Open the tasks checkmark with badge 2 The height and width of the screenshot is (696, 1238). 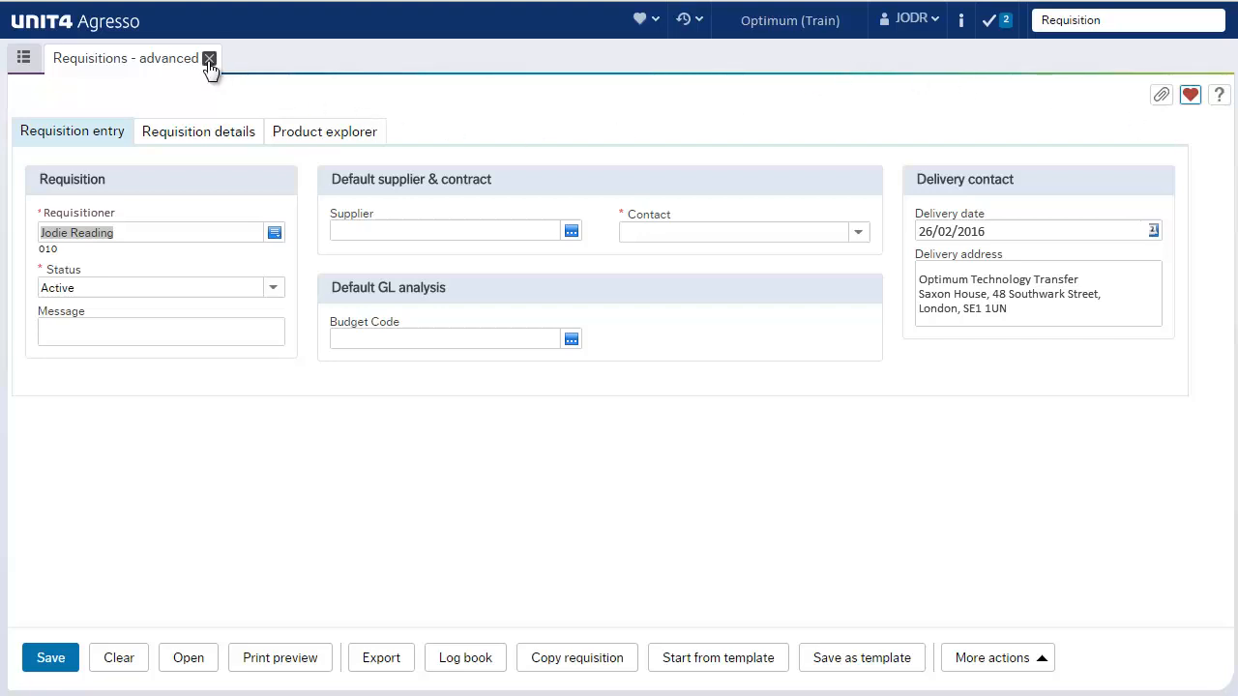click(x=996, y=19)
